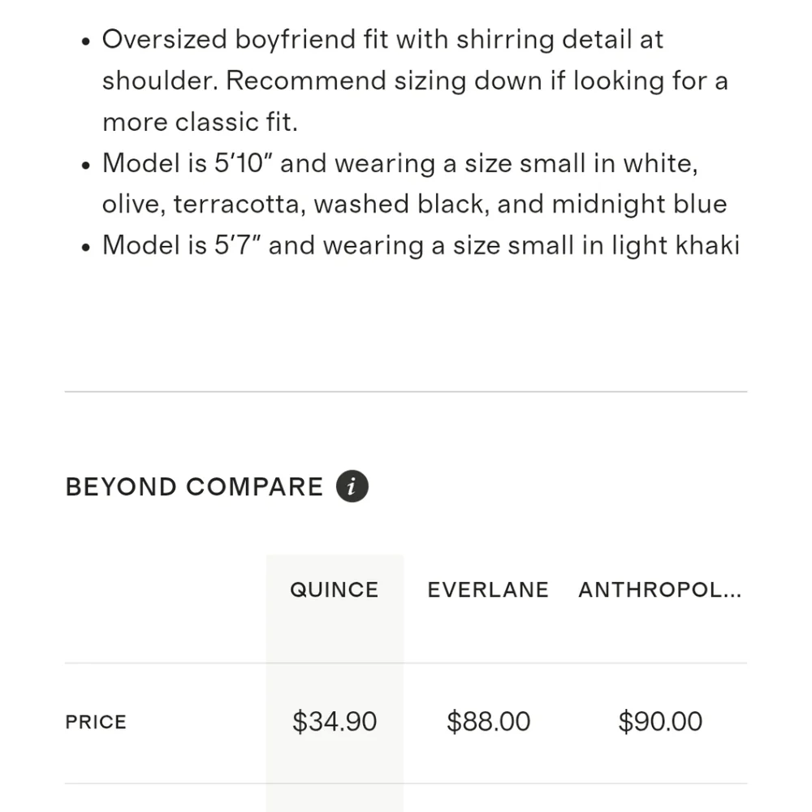812x812 pixels.
Task: Click the Beyond Compare section heading
Action: 194,486
